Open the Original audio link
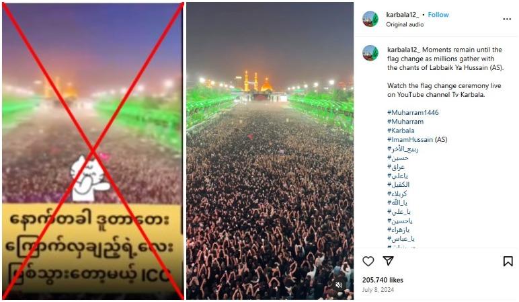 point(405,24)
